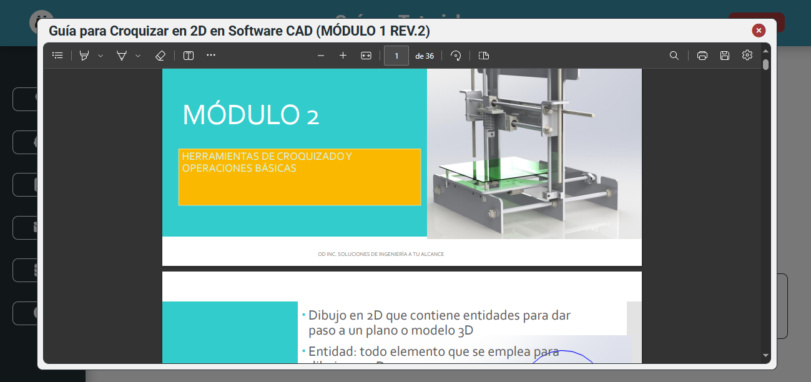
Task: Open the more tools ellipsis menu
Action: pyautogui.click(x=211, y=56)
